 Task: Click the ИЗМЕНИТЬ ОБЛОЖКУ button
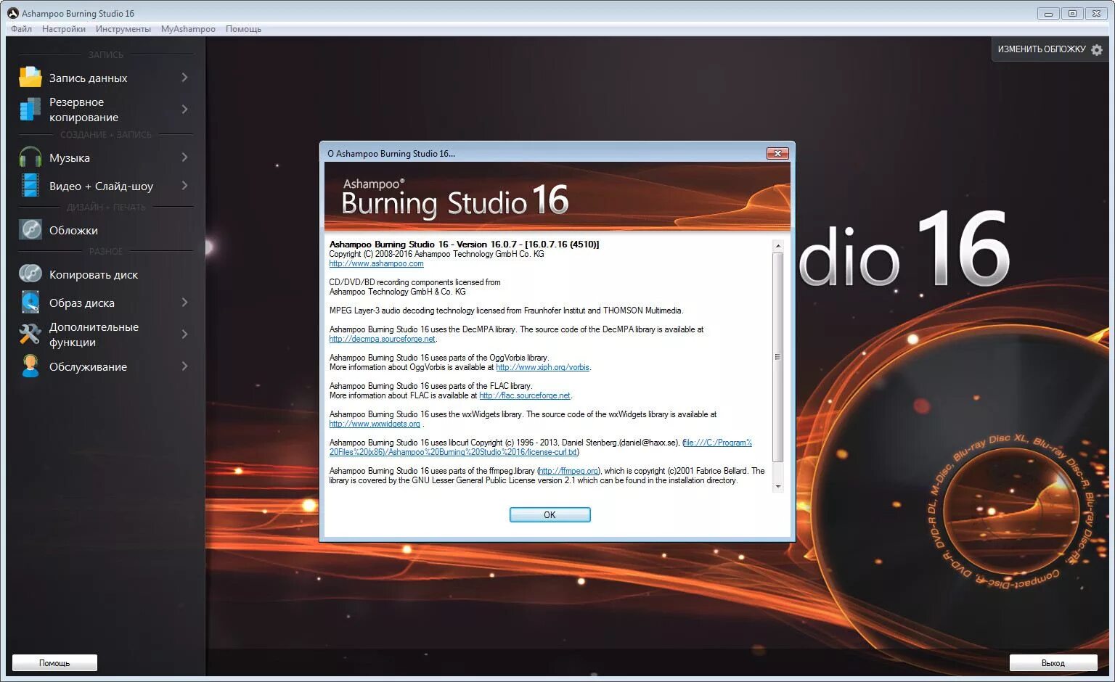click(x=1050, y=49)
